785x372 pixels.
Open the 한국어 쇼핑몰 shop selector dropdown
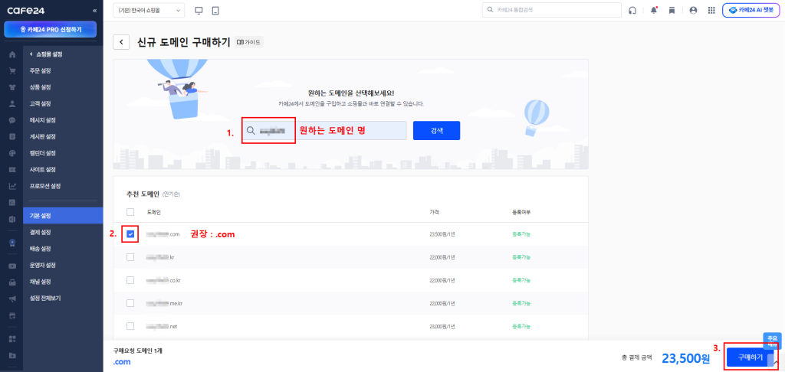tap(149, 11)
